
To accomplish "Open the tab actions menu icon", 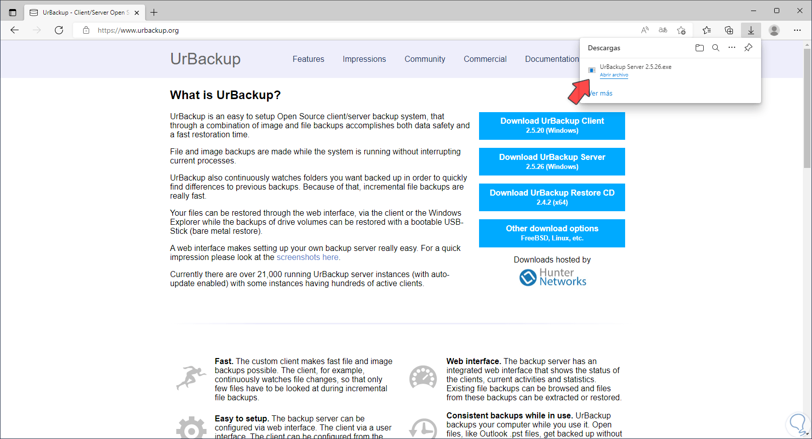I will point(13,12).
